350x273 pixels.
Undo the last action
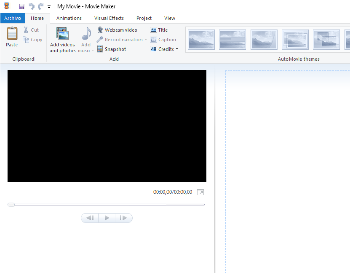click(x=31, y=6)
